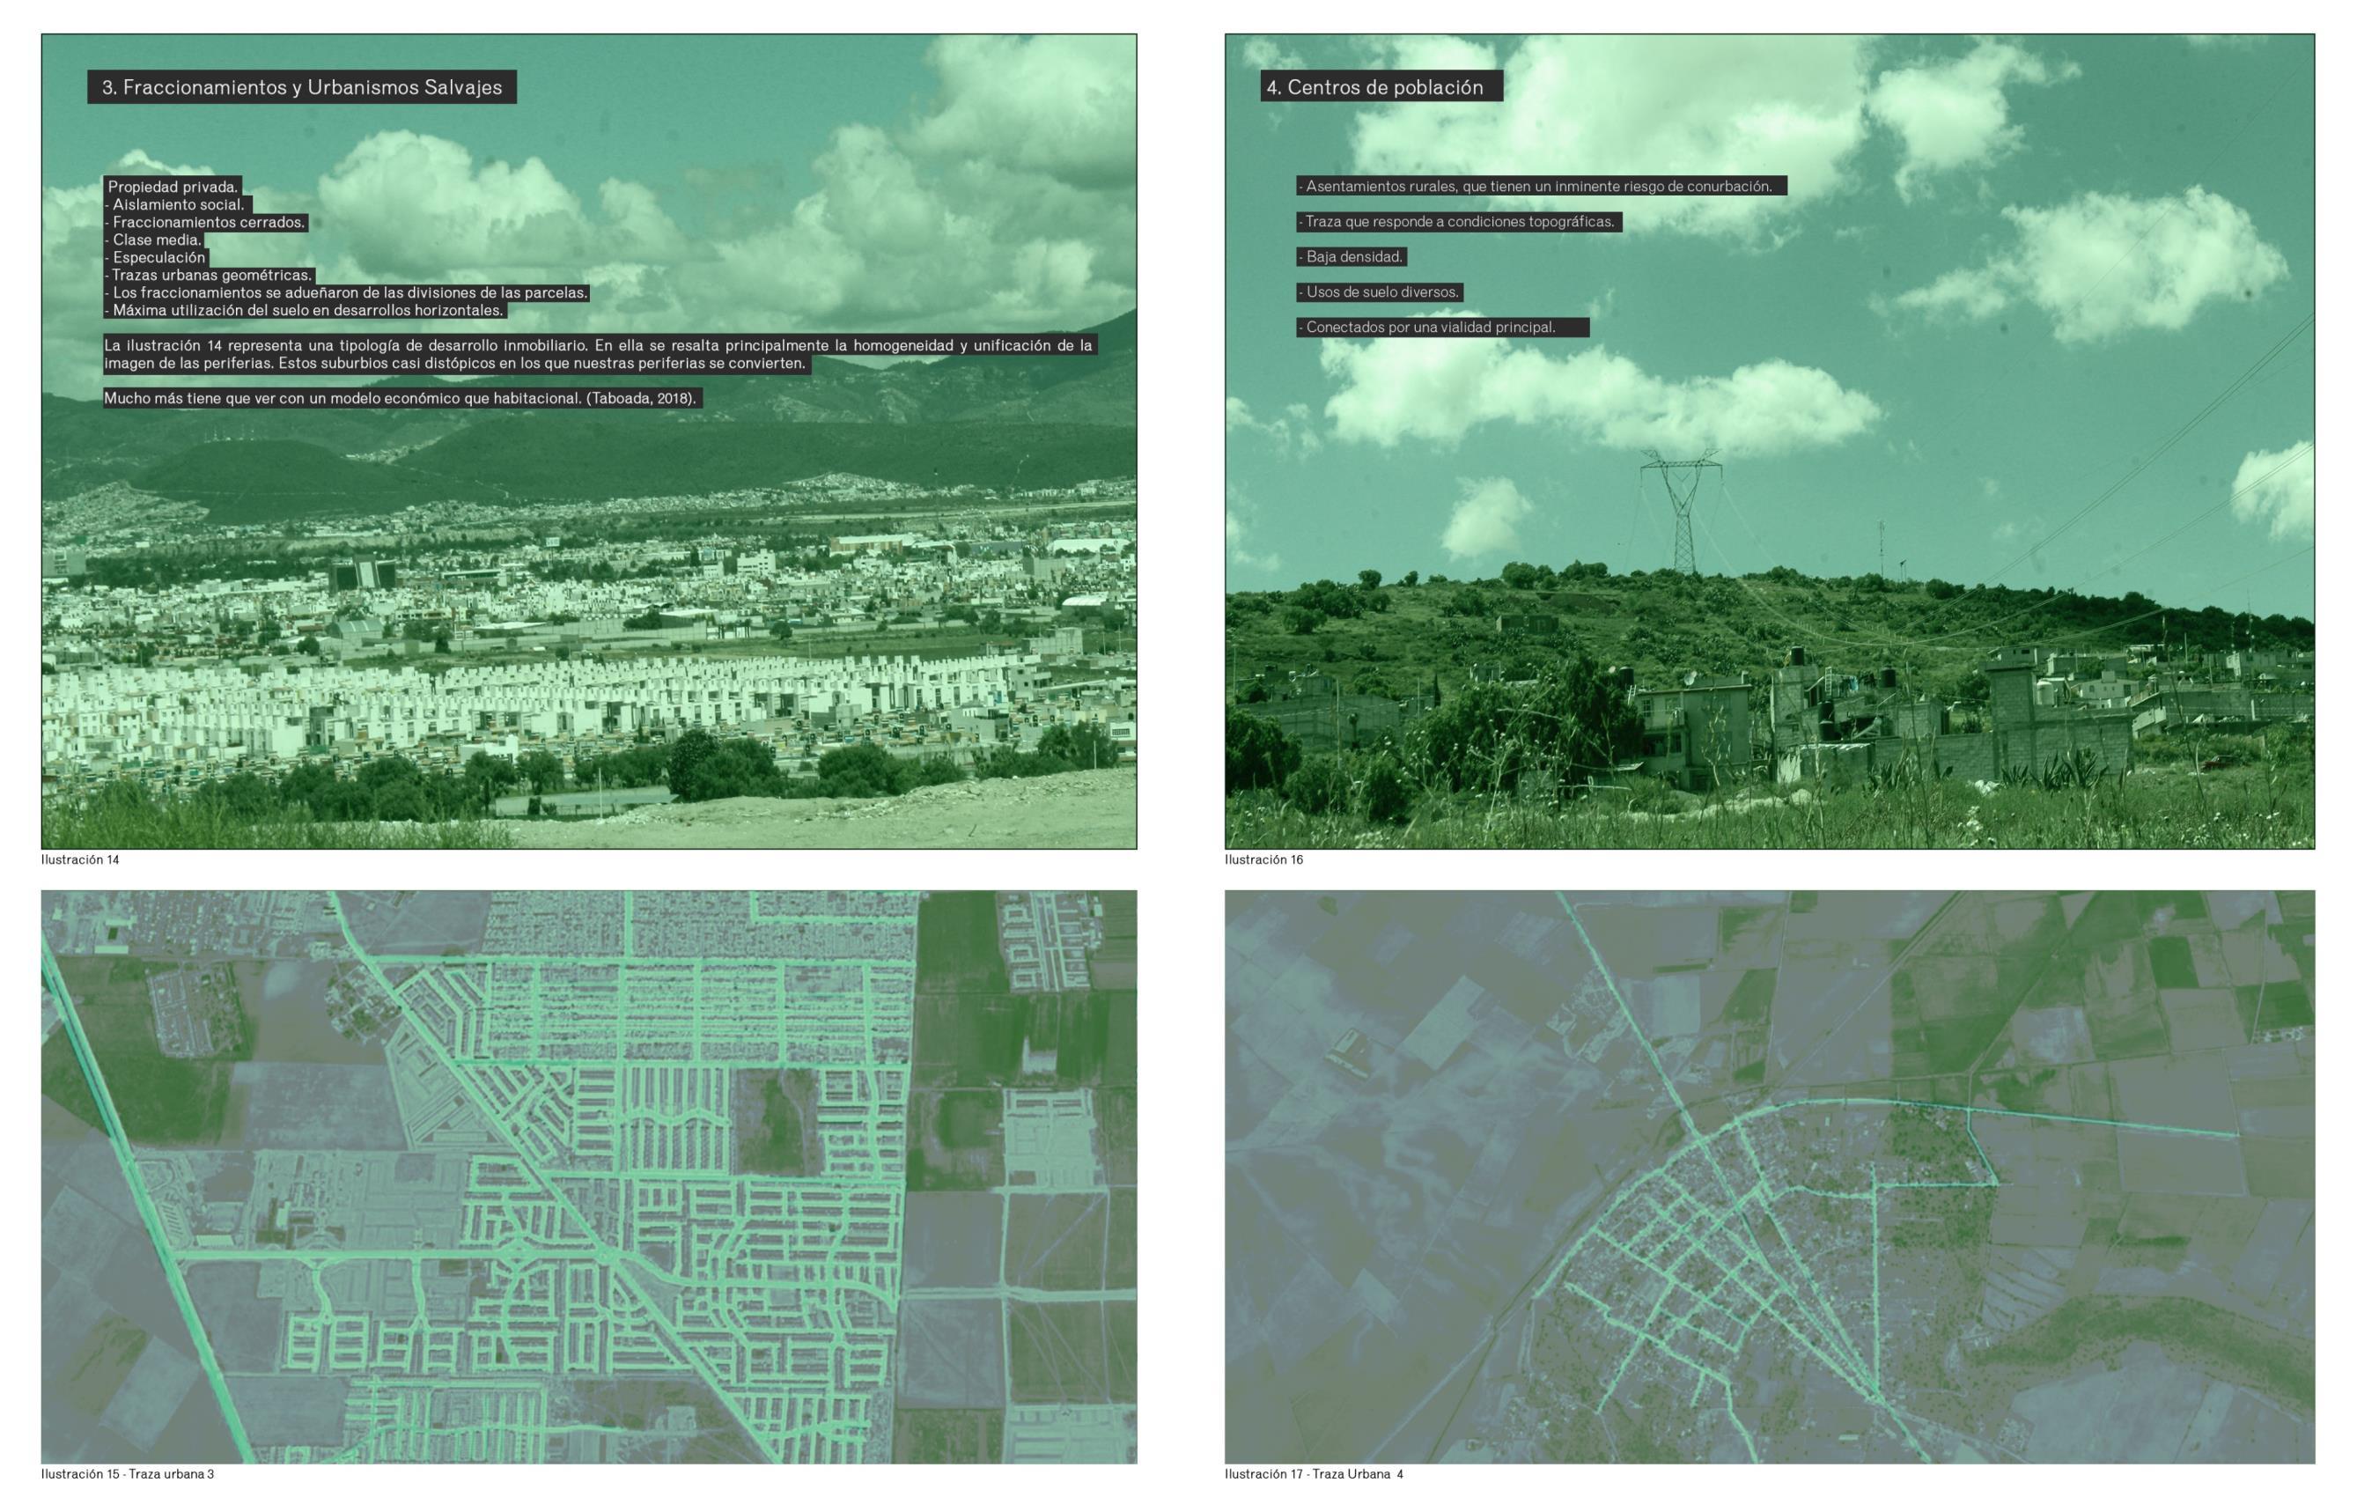This screenshot has width=2357, height=1497.
Task: Select the 'Clase media.' bullet
Action: [156, 240]
